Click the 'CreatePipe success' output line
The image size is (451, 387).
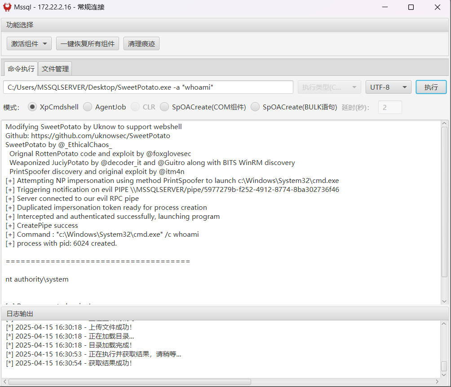point(42,226)
